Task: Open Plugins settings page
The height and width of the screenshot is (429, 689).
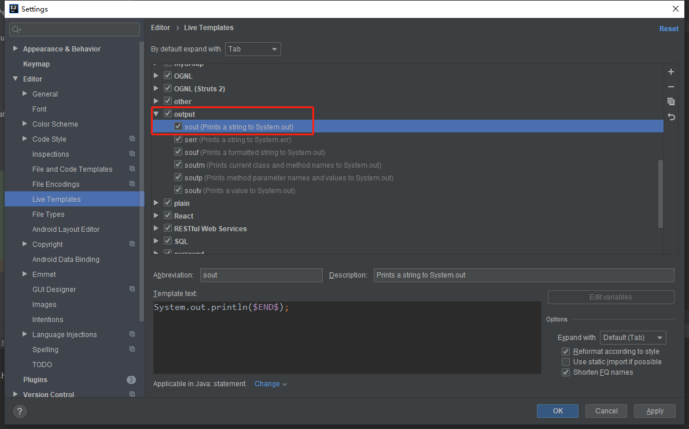Action: click(x=35, y=380)
